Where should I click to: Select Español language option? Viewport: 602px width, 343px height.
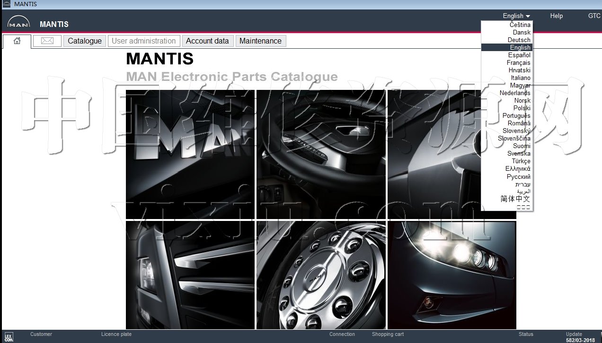[519, 55]
